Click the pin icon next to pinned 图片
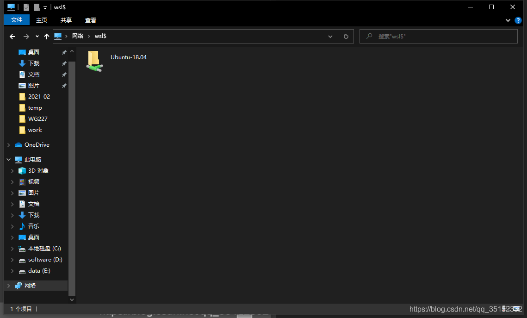 pyautogui.click(x=64, y=86)
